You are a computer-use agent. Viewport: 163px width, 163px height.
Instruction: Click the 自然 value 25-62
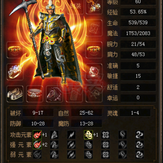(x=86, y=113)
